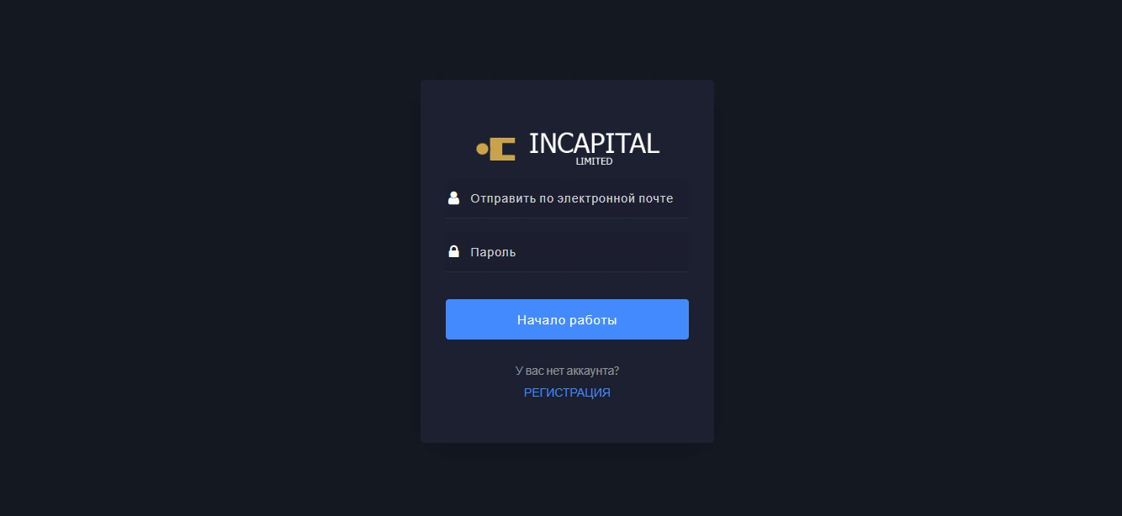This screenshot has height=516, width=1122.
Task: Click the login card area below РЕГИСТРАЦИЯ
Action: click(567, 422)
